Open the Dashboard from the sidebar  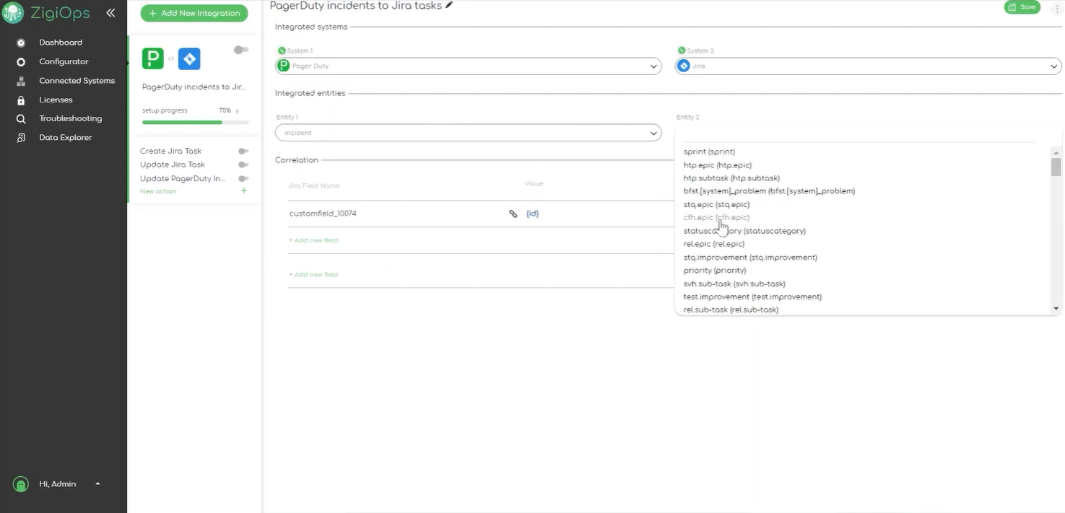point(60,42)
